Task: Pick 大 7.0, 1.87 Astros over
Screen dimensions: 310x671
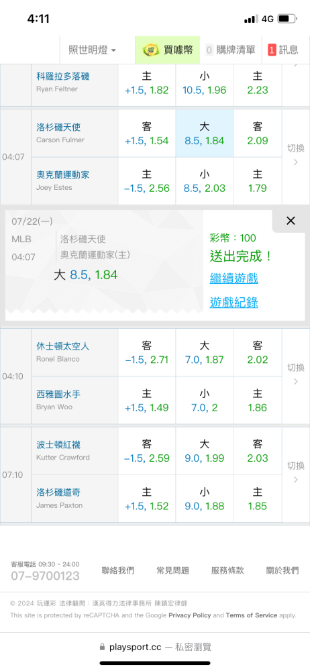Action: (x=205, y=353)
